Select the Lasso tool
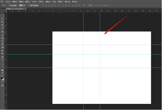162x110 pixels. [2, 19]
